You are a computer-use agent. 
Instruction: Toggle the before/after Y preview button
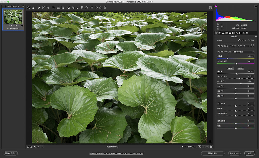coord(200,147)
